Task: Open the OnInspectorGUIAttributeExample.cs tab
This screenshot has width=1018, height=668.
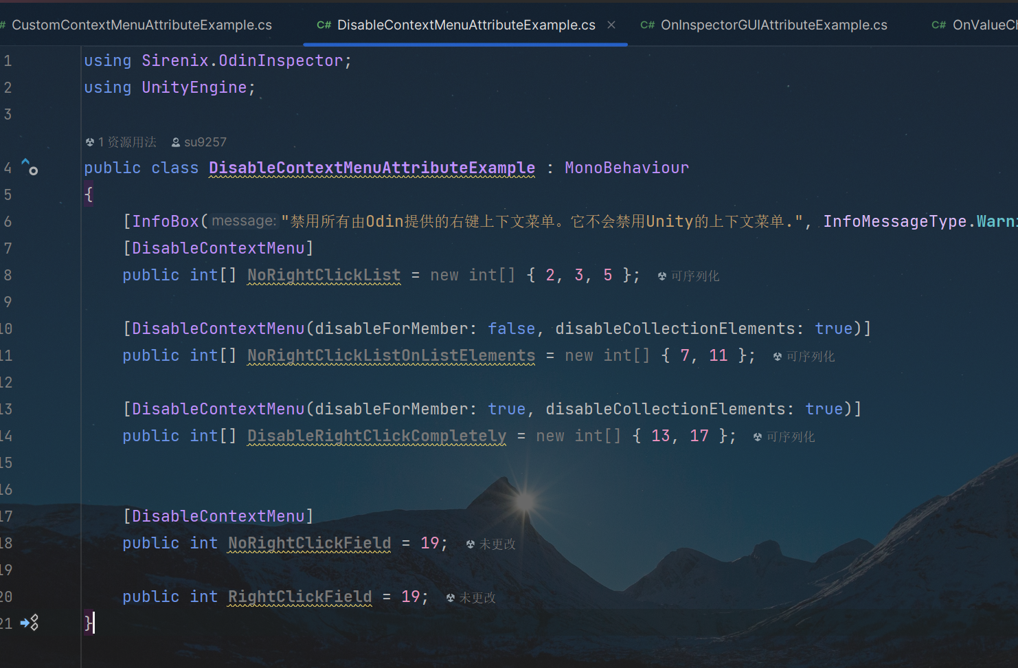Action: [773, 25]
